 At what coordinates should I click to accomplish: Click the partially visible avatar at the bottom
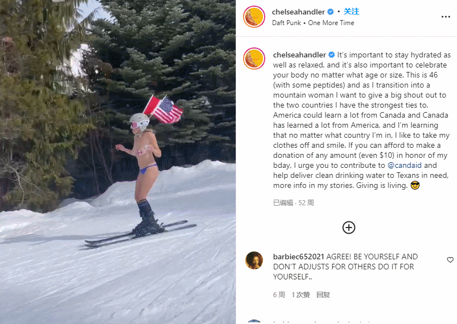[254, 322]
